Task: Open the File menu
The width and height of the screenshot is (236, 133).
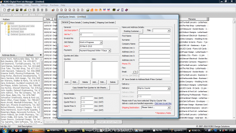Action: pyautogui.click(x=3, y=5)
